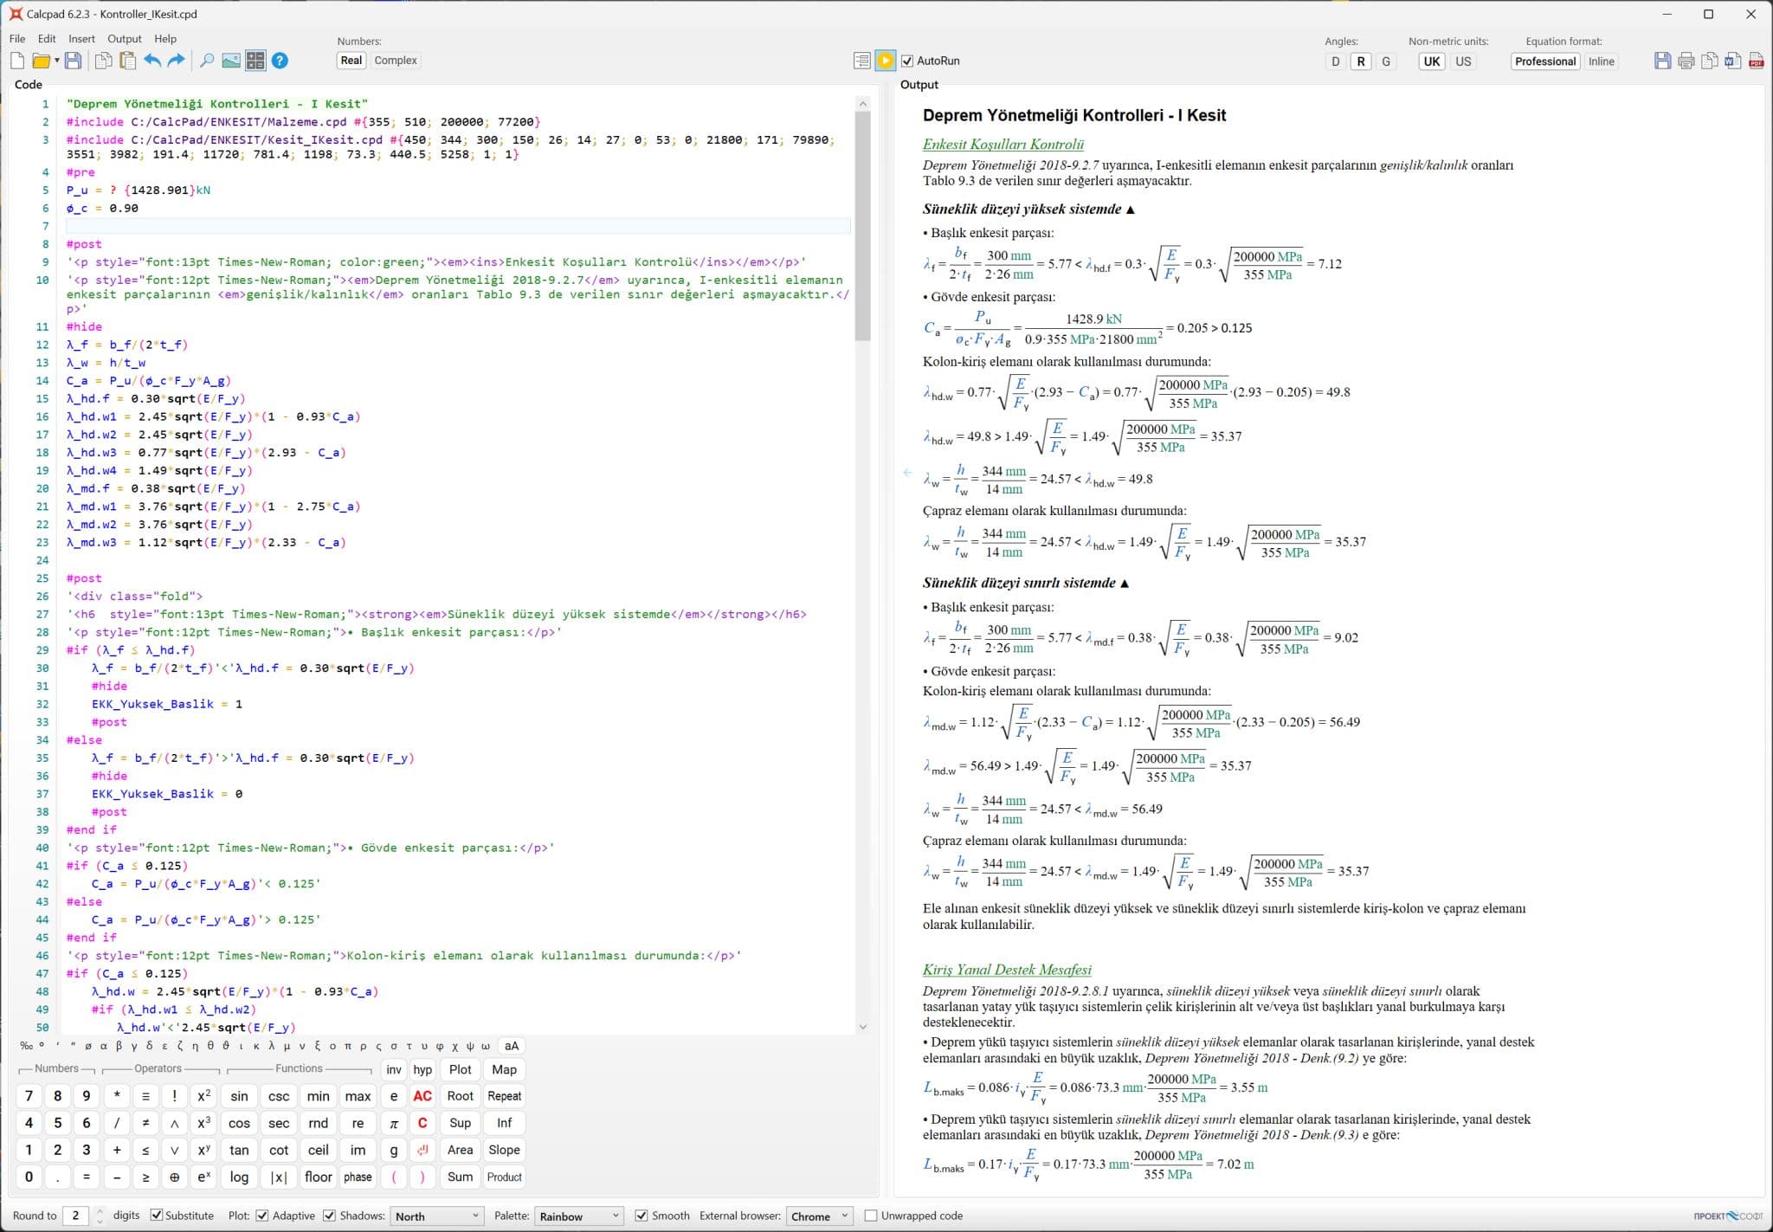
Task: Open output in Word icon
Action: point(1732,61)
